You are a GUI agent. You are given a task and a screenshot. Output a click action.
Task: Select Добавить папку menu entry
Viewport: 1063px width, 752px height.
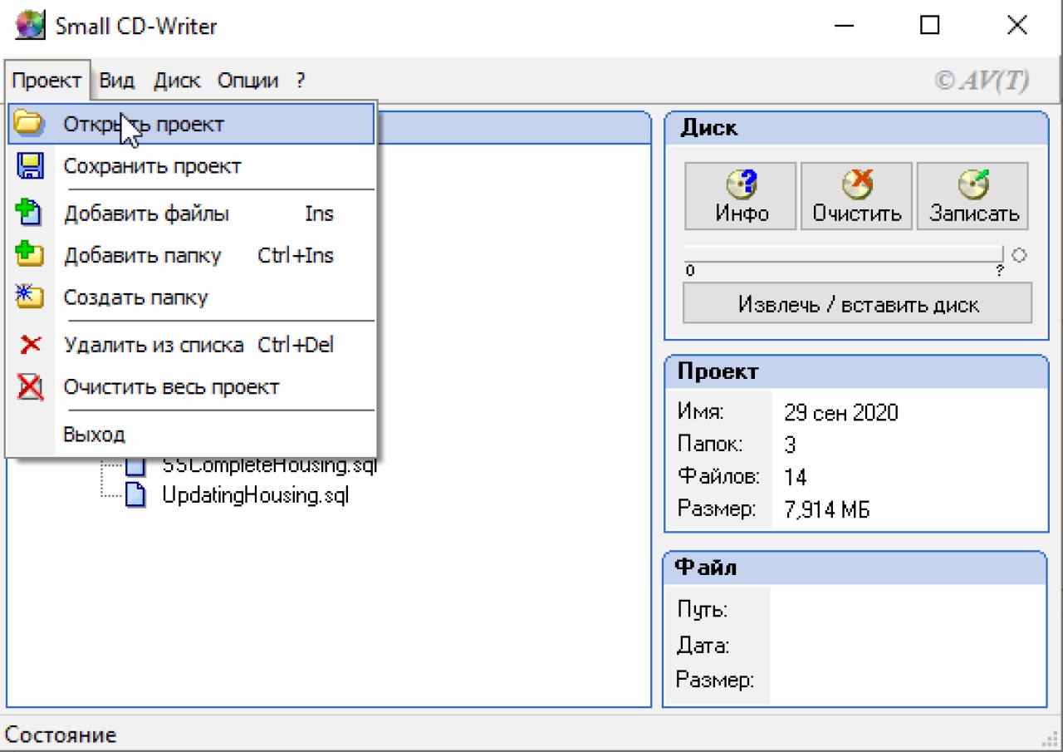click(191, 255)
